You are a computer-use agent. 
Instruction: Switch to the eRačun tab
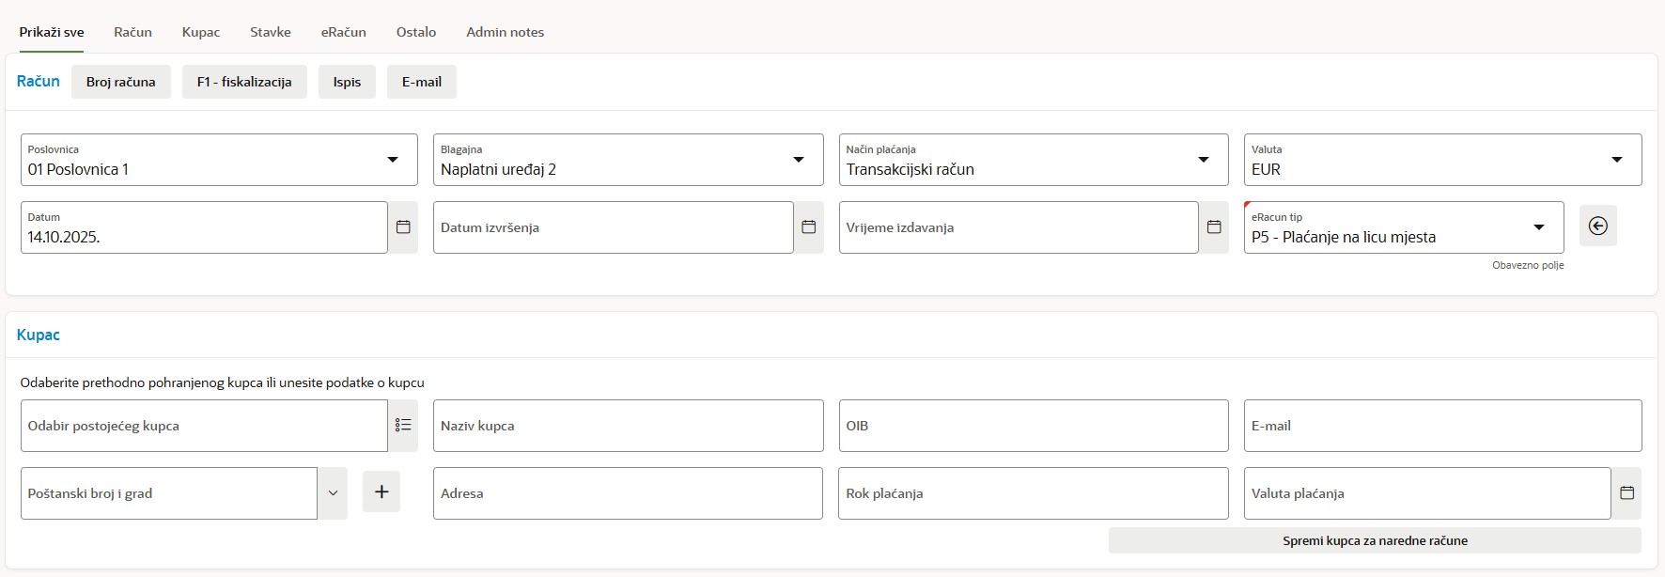click(x=343, y=32)
